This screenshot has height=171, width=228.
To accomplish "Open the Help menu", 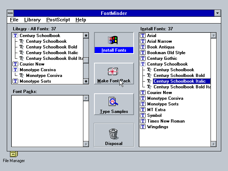I will 81,20.
